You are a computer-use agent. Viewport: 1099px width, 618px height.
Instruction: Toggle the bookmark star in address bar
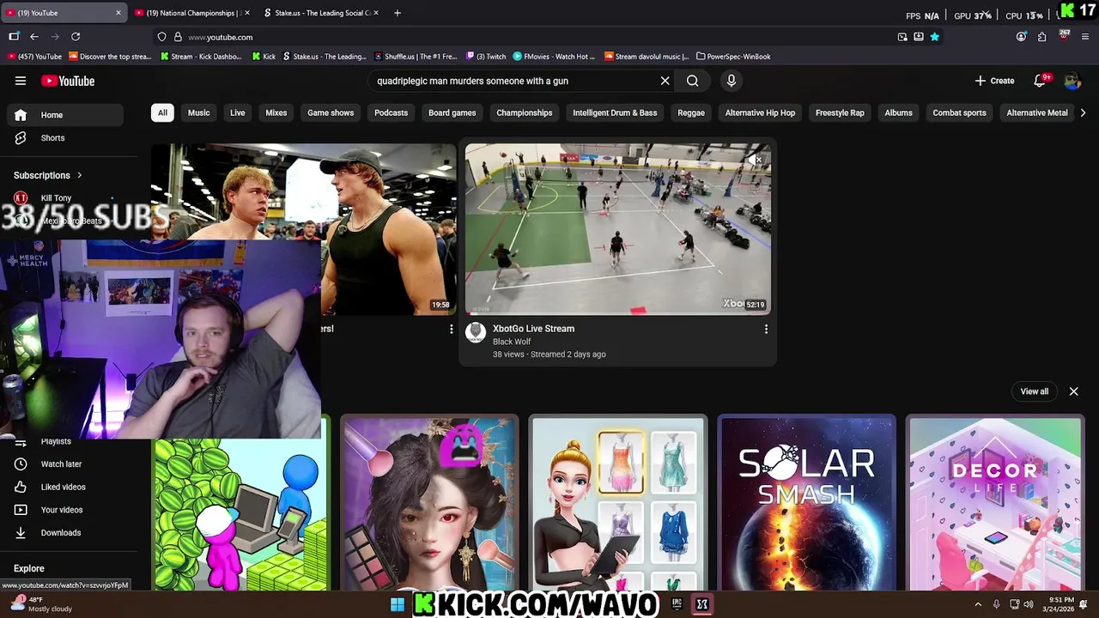point(934,37)
